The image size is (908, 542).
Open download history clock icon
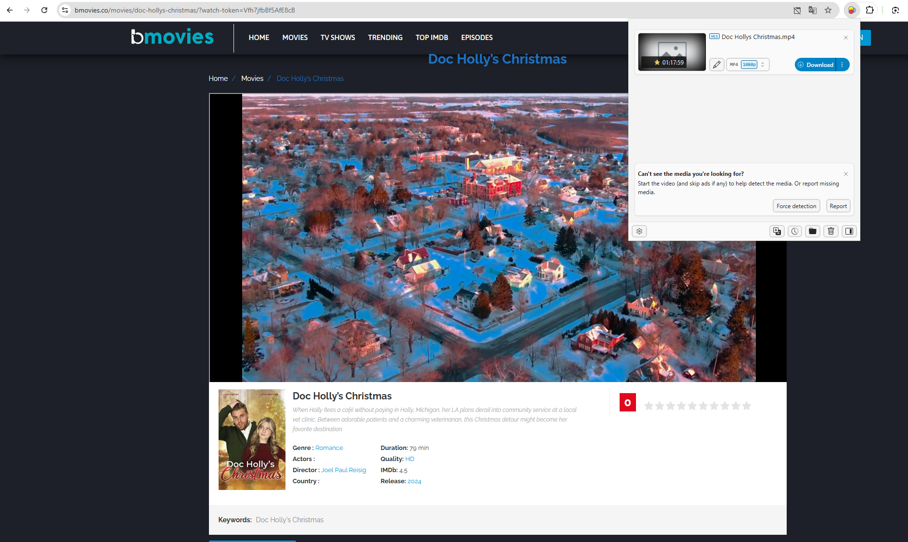pos(795,231)
